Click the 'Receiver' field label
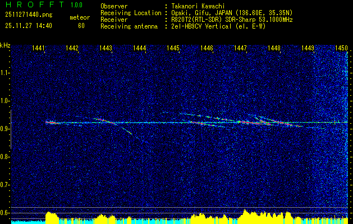This screenshot has width=353, height=224. [x=114, y=20]
